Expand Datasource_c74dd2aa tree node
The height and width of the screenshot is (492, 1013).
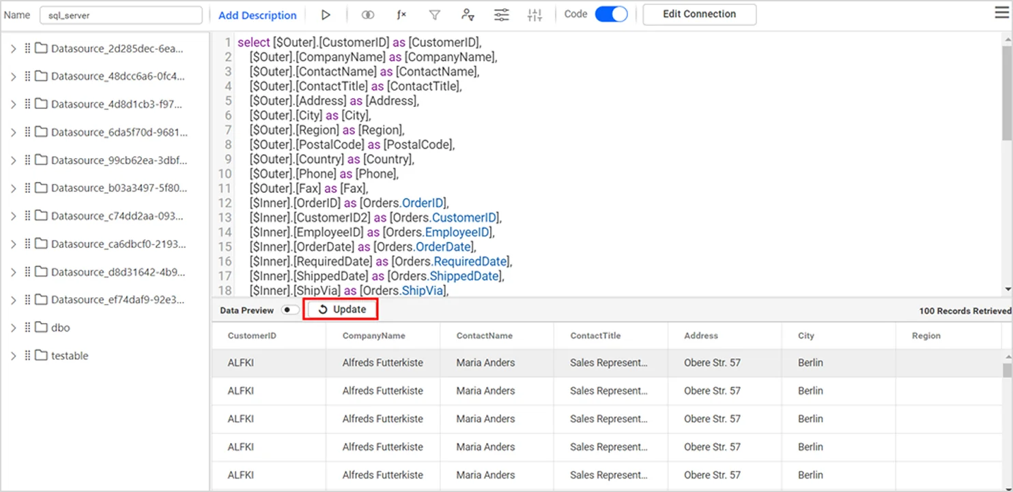[x=13, y=216]
